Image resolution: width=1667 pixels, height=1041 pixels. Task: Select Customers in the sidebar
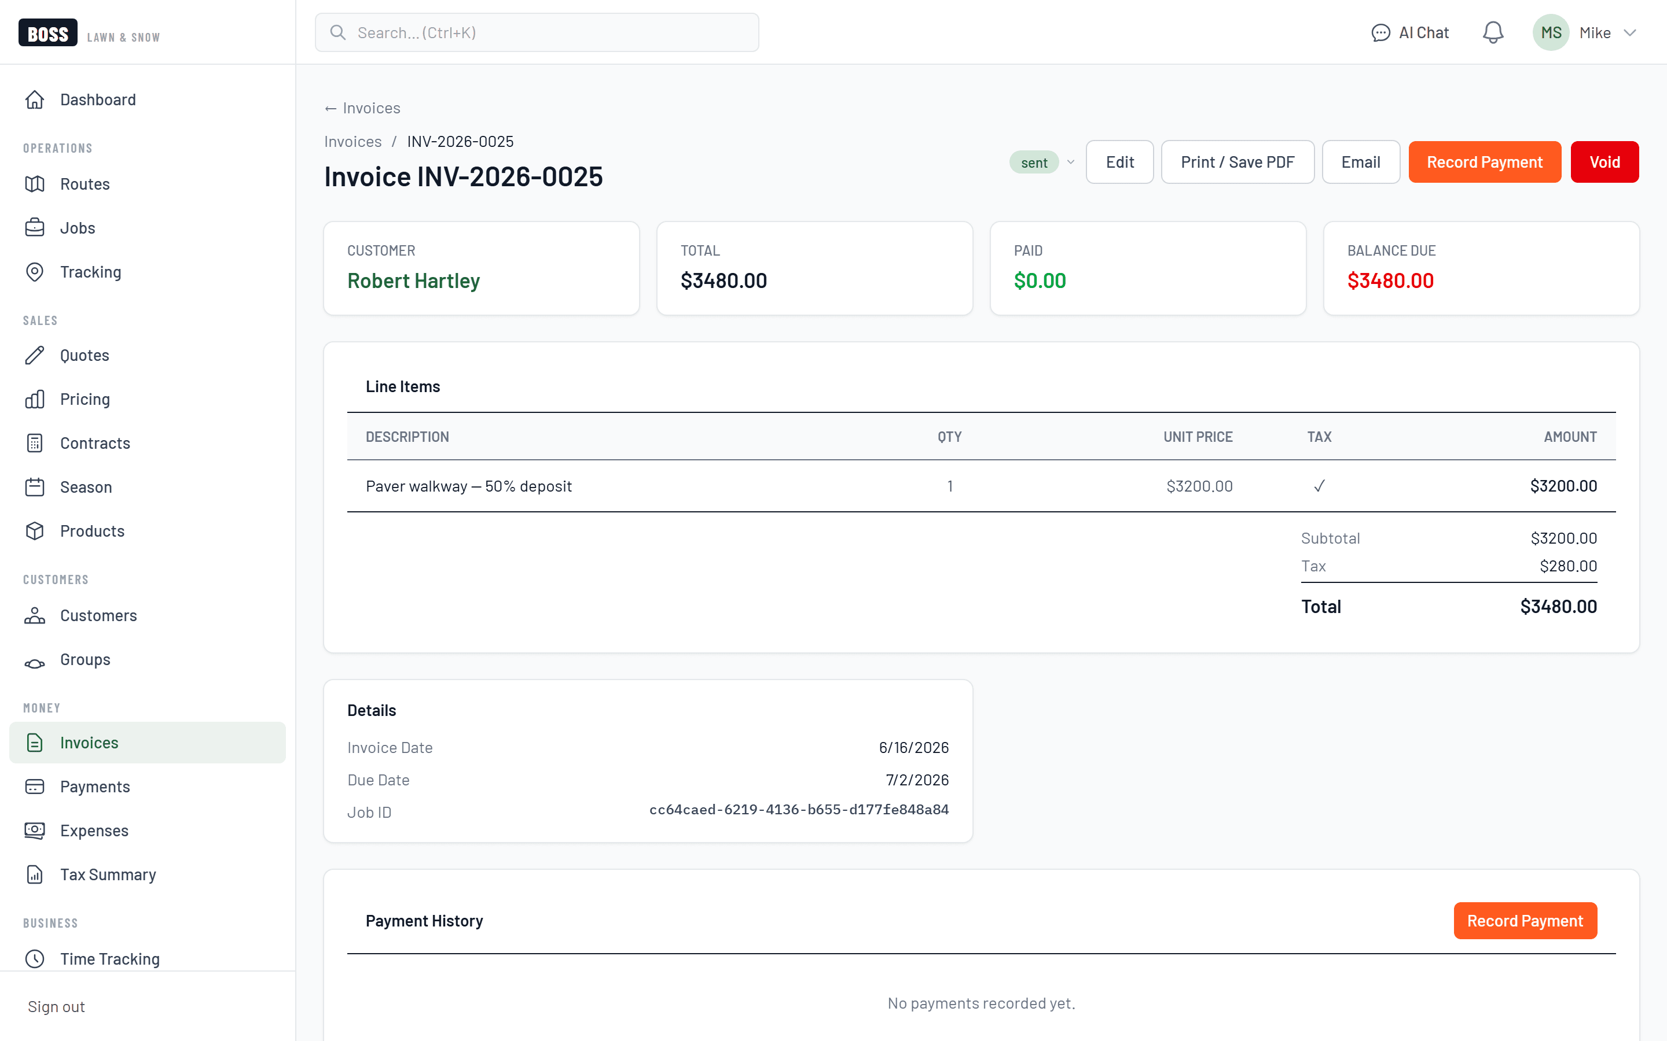point(148,615)
